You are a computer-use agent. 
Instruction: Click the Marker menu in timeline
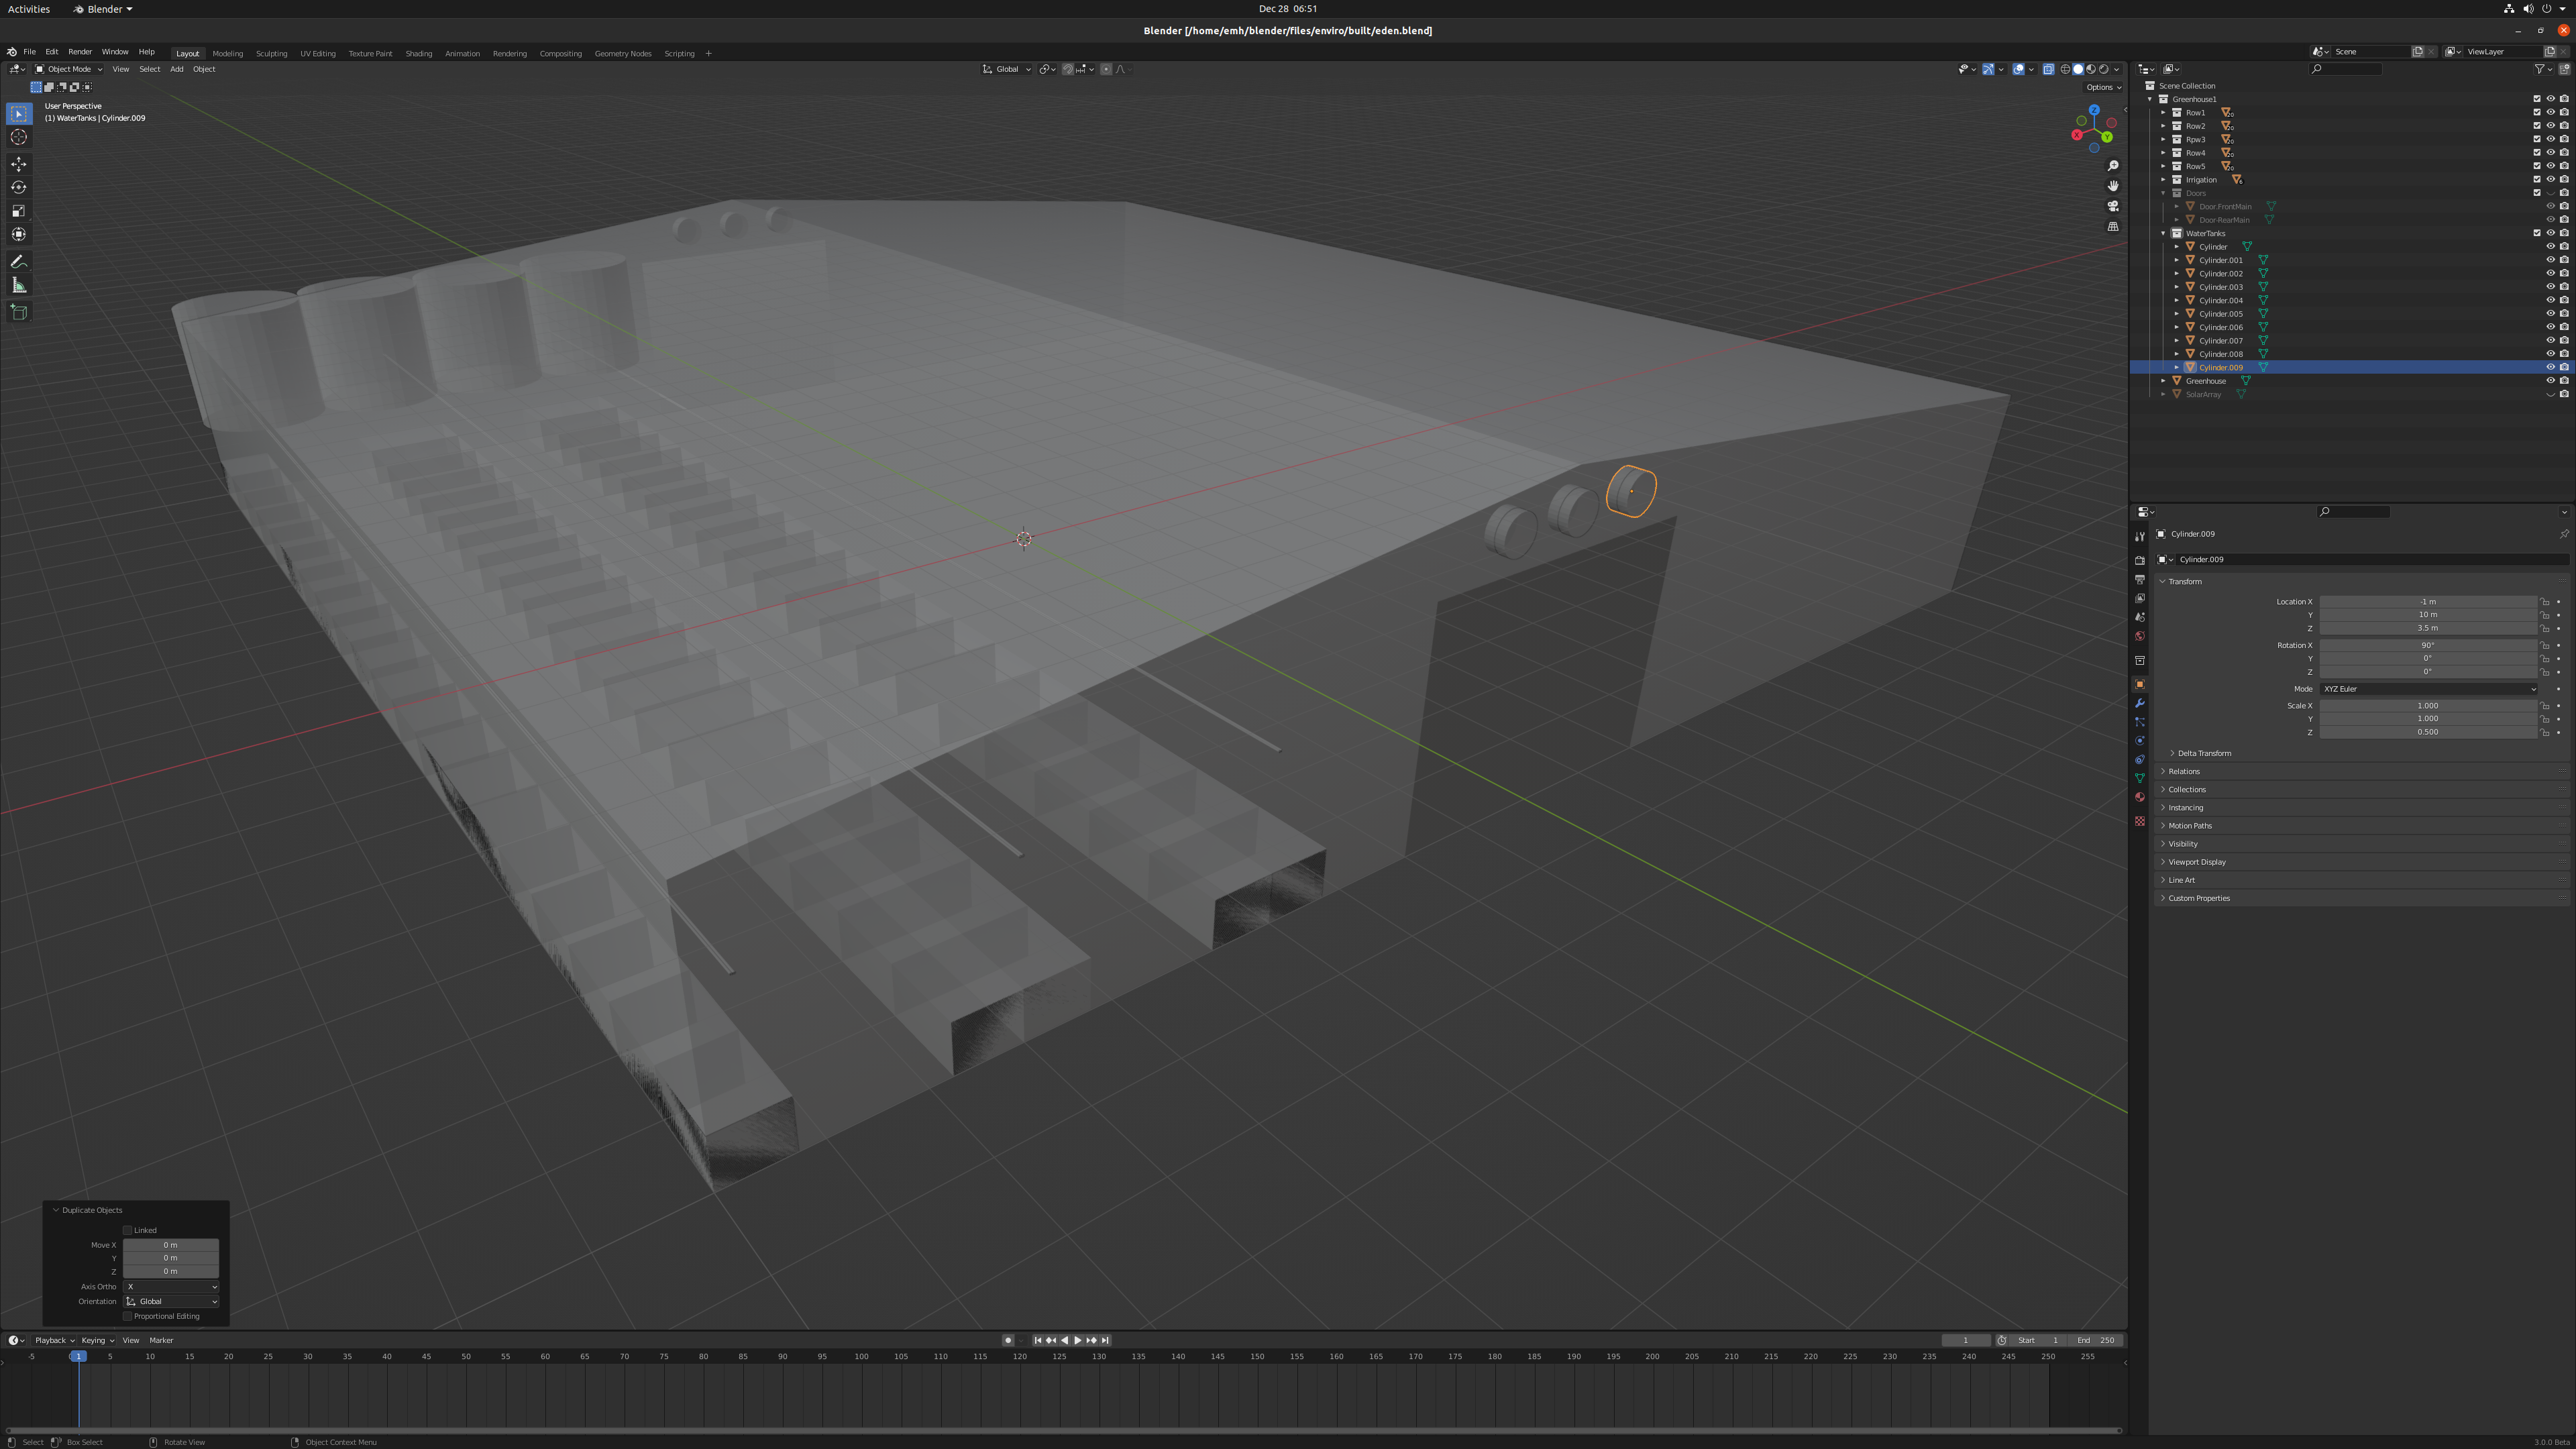[161, 1340]
